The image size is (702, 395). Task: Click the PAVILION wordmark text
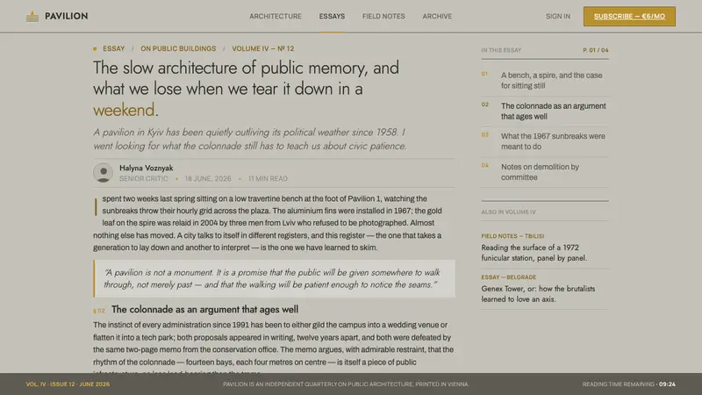[x=67, y=16]
